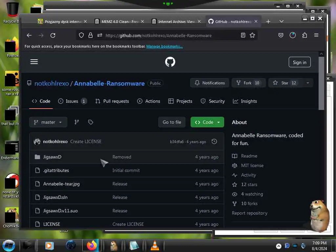View branches via branch icon

(76, 122)
